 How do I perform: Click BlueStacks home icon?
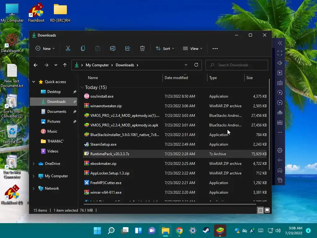coord(280,170)
